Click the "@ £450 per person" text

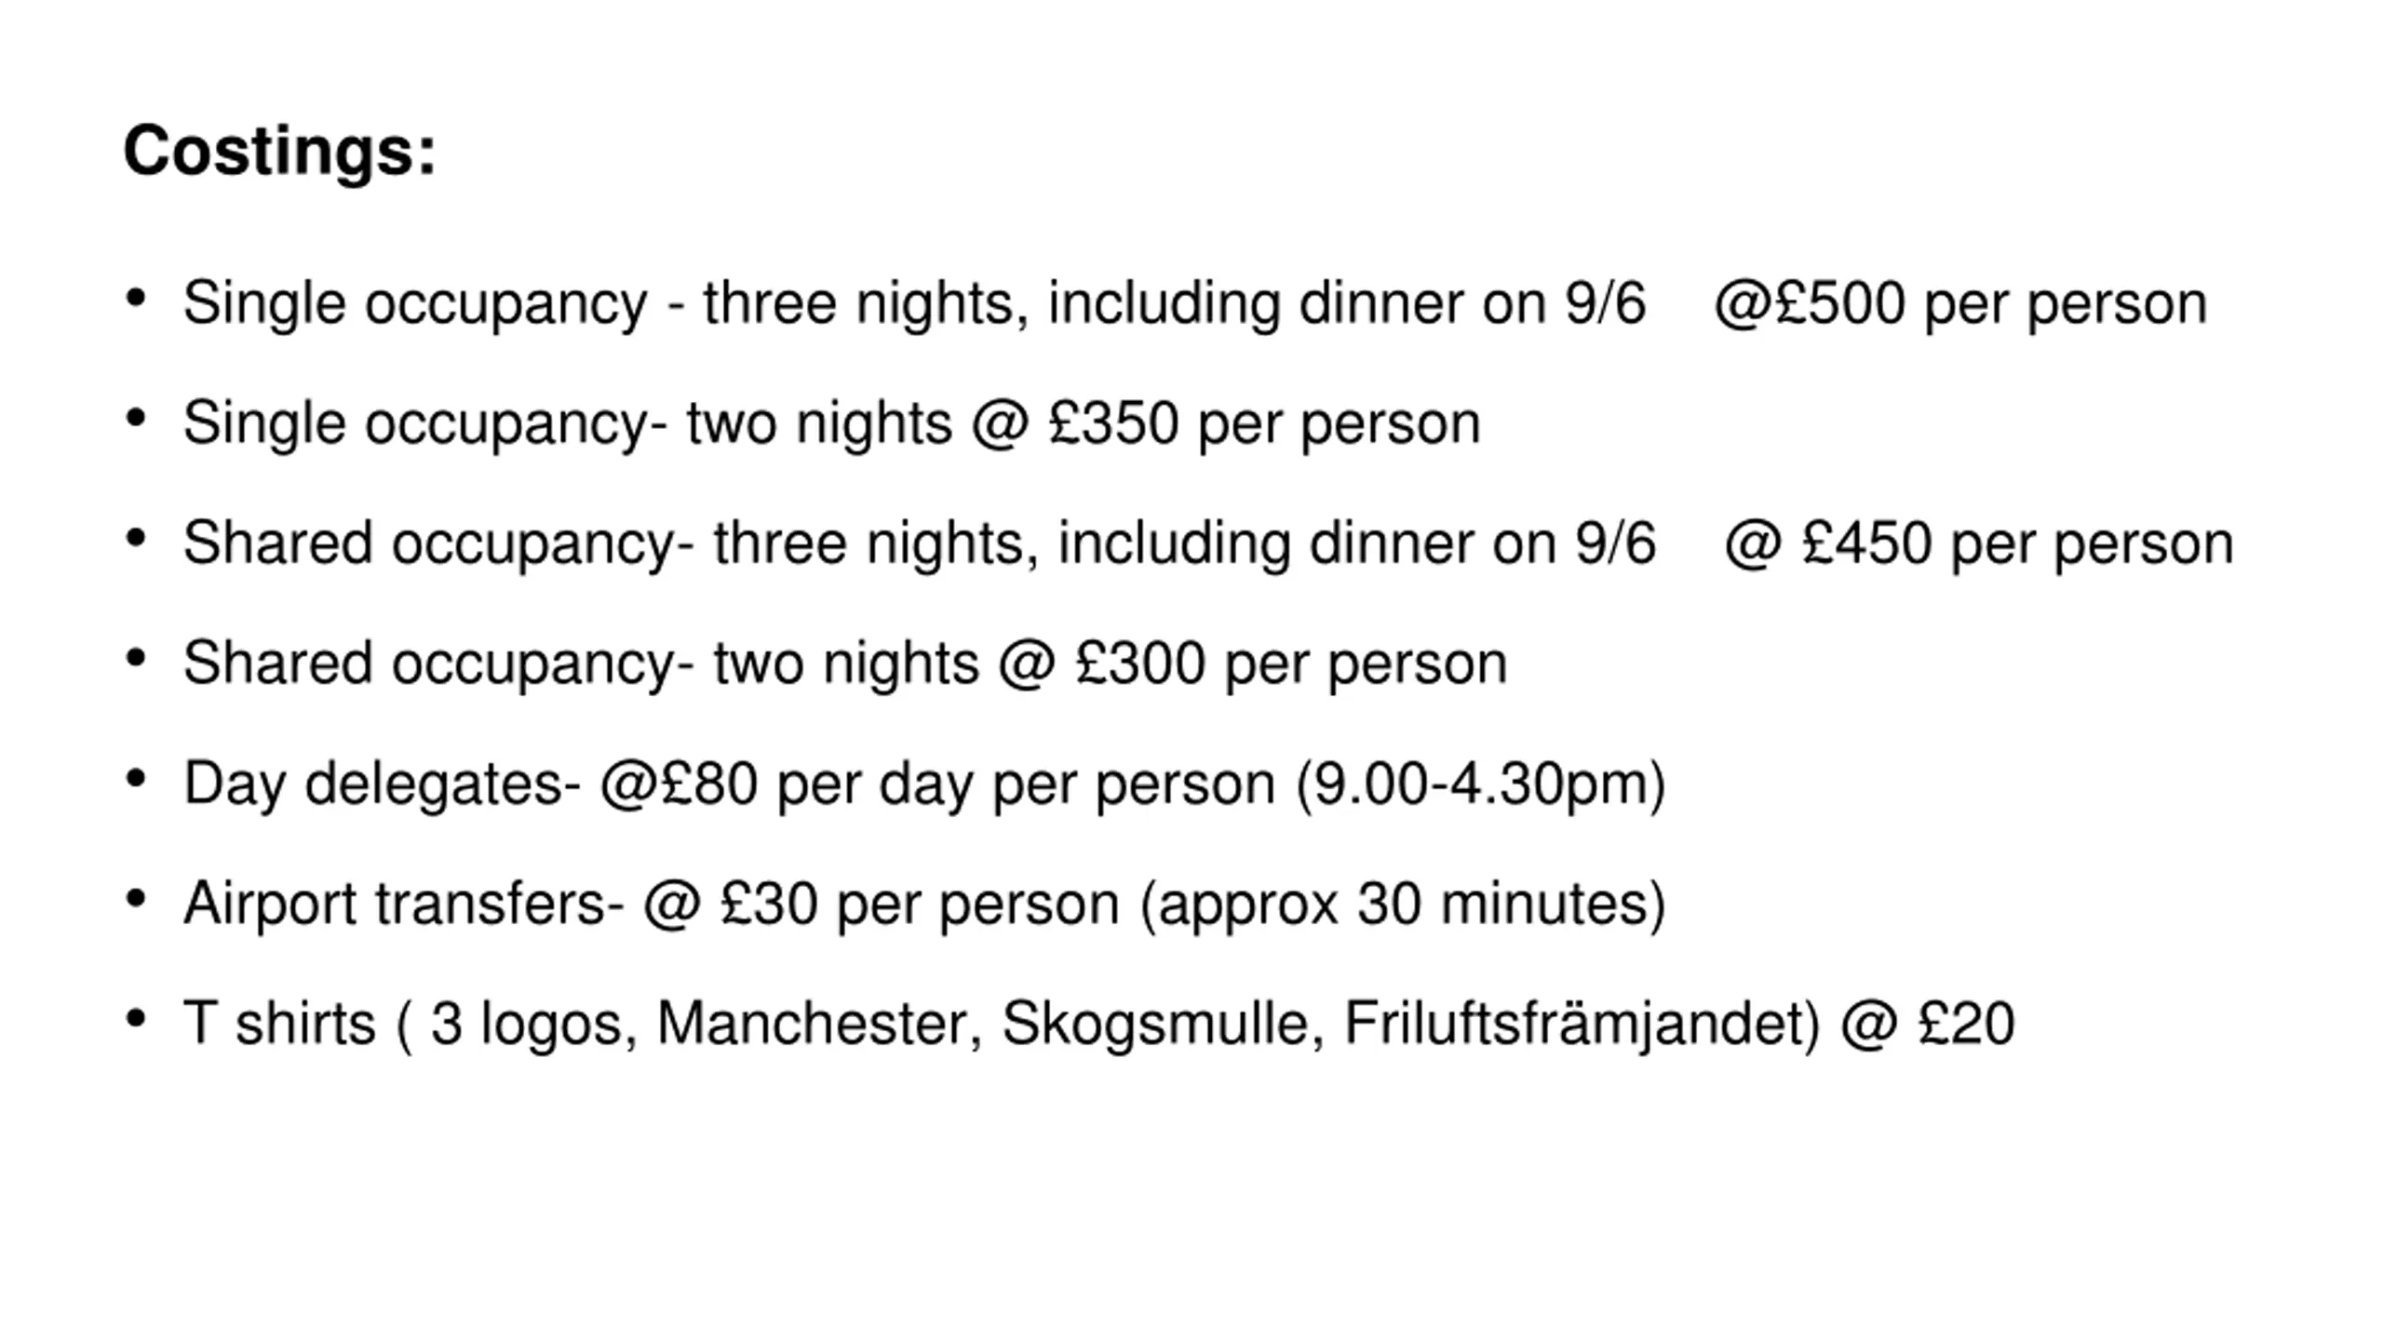1978,543
